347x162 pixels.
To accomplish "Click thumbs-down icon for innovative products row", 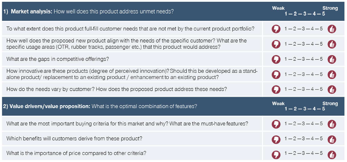I will tap(276, 75).
